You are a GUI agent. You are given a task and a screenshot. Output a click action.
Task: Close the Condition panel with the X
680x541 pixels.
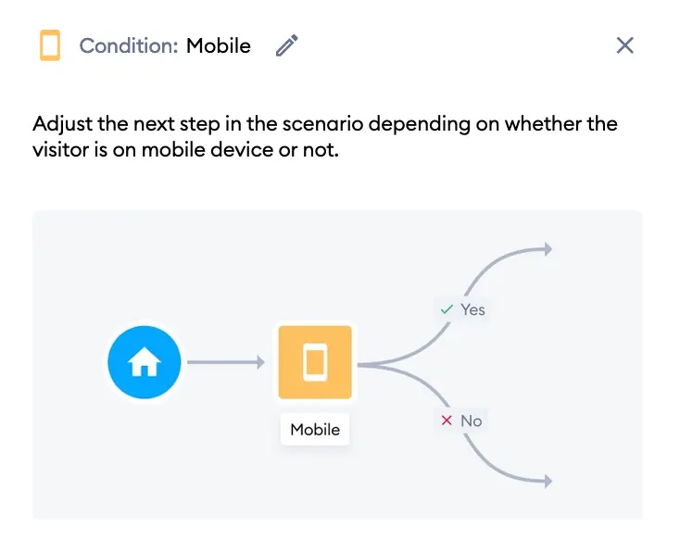pyautogui.click(x=625, y=45)
